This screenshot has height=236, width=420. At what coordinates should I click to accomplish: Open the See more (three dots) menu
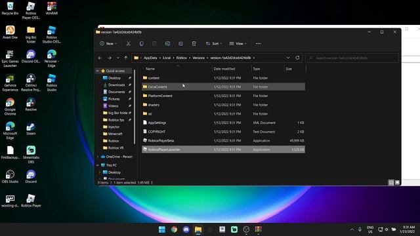click(x=258, y=44)
